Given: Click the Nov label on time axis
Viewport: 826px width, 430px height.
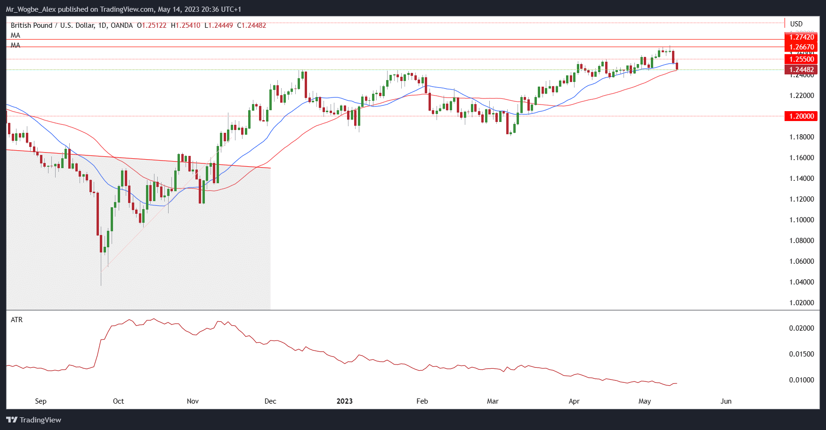Looking at the screenshot, I should [193, 401].
